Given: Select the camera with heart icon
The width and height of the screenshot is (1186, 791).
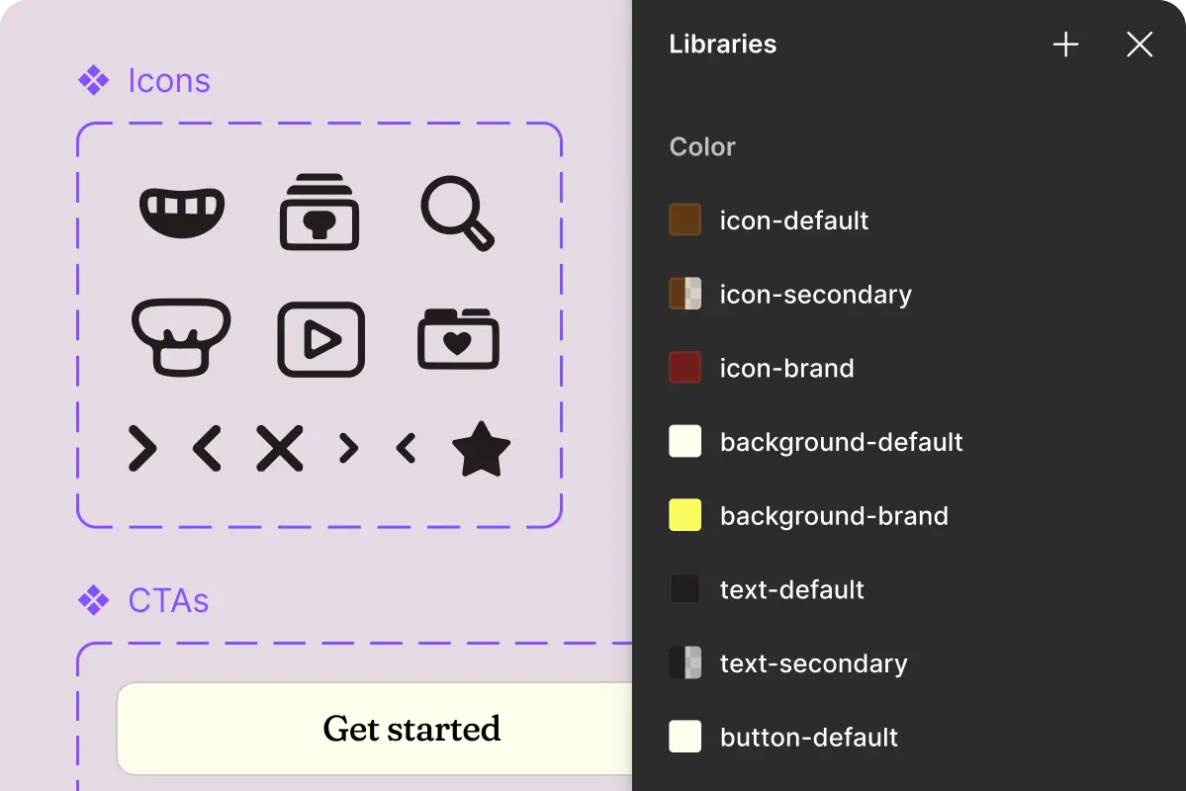Looking at the screenshot, I should [458, 338].
